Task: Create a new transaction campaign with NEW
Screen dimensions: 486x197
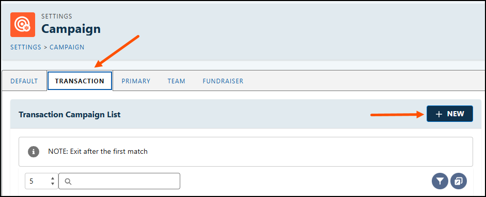Action: point(450,114)
